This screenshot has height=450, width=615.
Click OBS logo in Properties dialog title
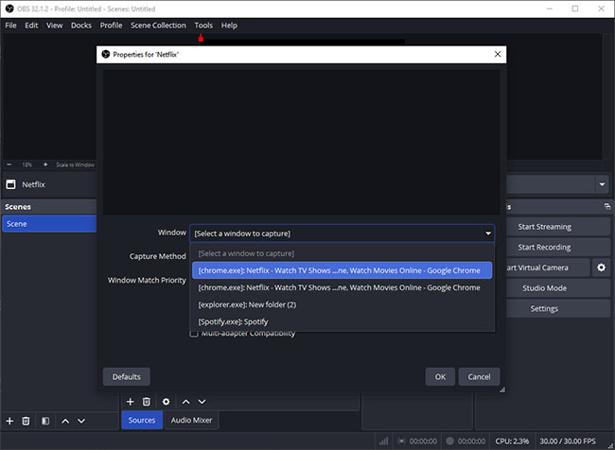tap(106, 54)
